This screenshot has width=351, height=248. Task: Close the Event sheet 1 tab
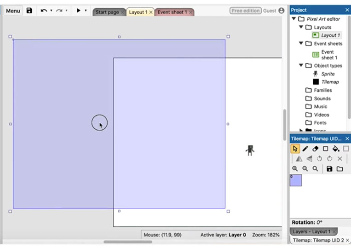coord(190,12)
